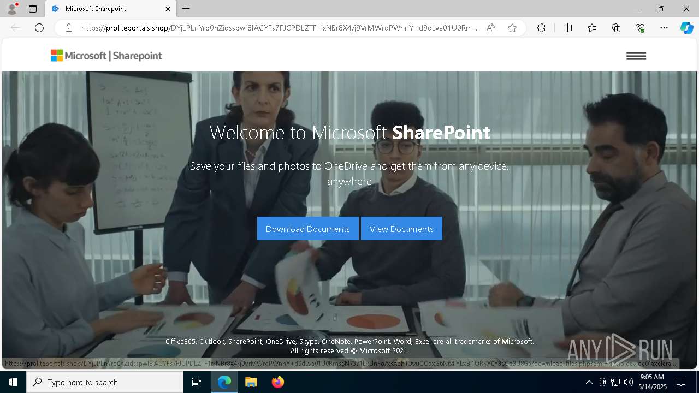699x393 pixels.
Task: Launch Firefox from taskbar
Action: pos(277,382)
